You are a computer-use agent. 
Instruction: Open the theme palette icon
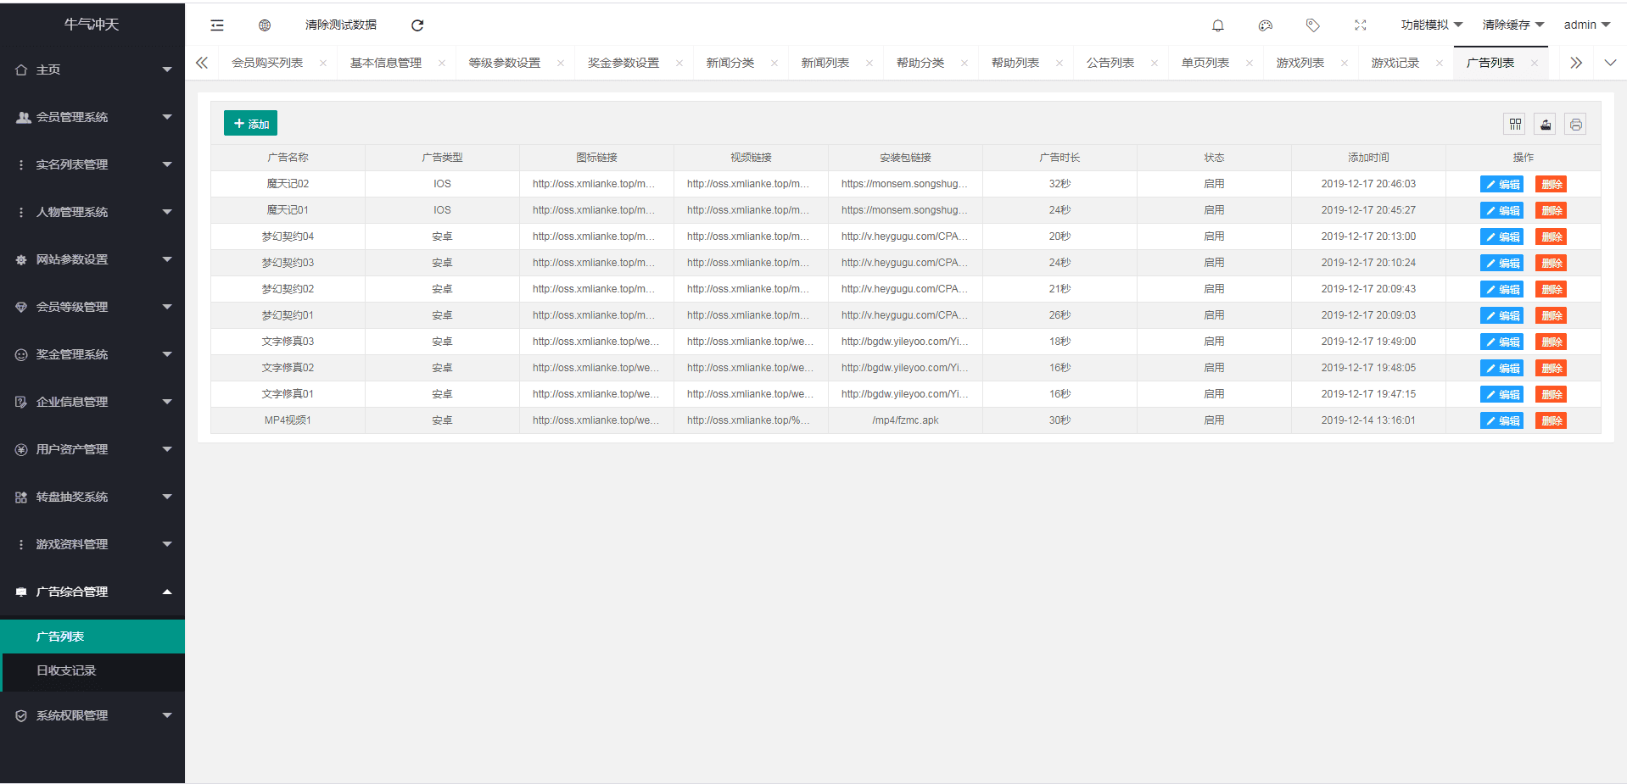coord(1266,25)
